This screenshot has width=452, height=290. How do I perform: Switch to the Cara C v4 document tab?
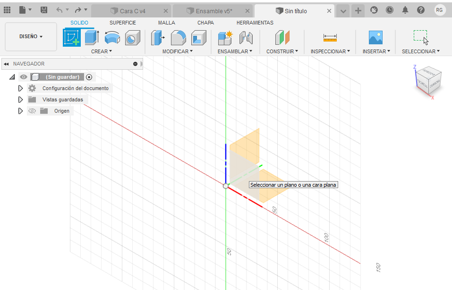131,11
